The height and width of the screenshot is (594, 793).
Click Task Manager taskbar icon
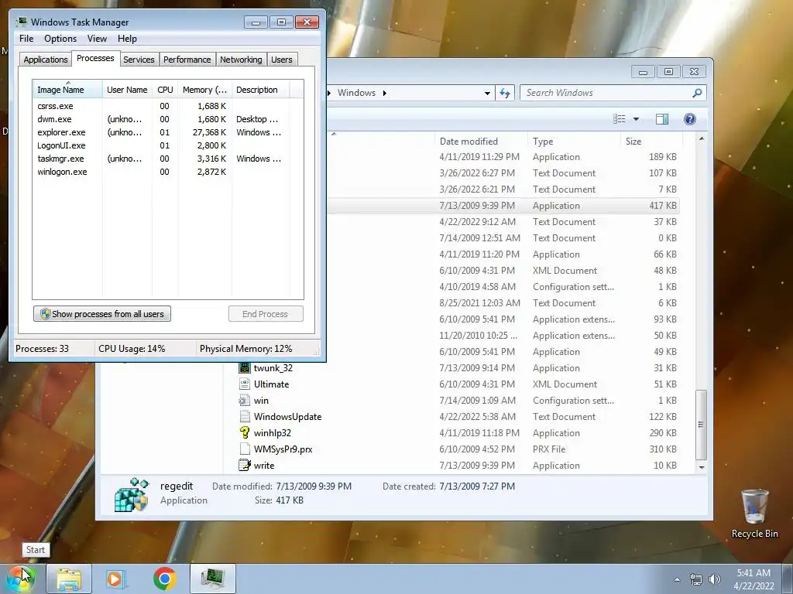[213, 579]
